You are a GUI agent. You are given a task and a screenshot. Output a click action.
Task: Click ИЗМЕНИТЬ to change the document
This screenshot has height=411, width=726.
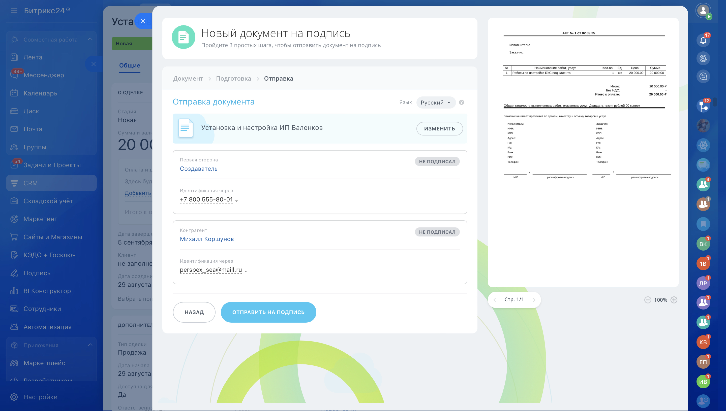(439, 129)
